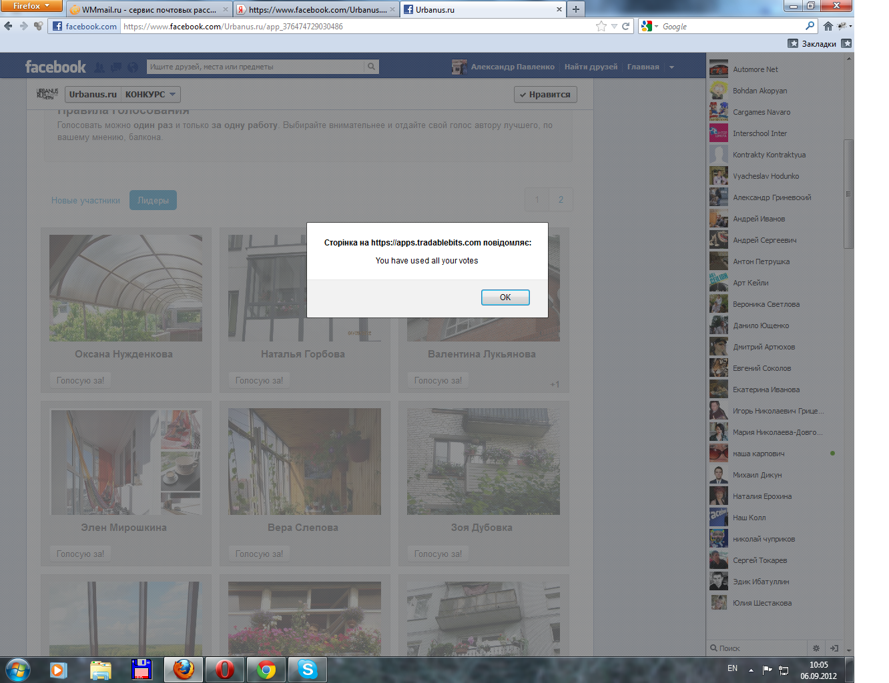Open the taskbar clock showing 10:05
Viewport: 889px width, 683px height.
tap(818, 670)
